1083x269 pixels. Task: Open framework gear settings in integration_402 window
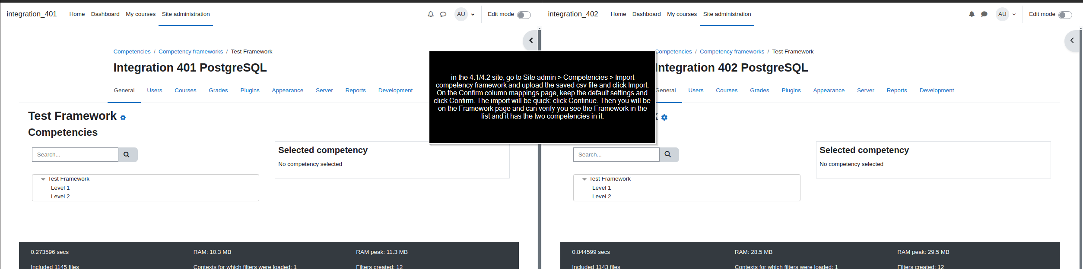pyautogui.click(x=664, y=118)
